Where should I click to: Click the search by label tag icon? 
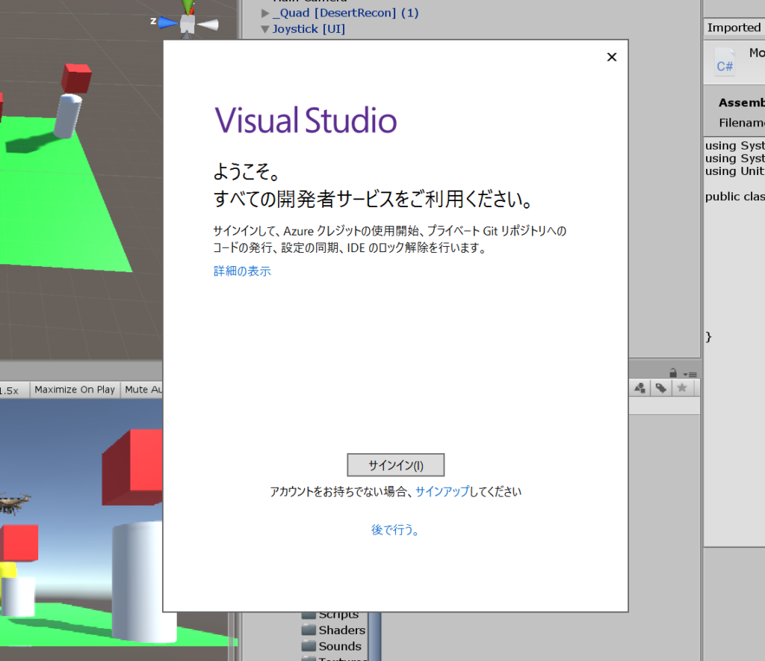pos(660,388)
